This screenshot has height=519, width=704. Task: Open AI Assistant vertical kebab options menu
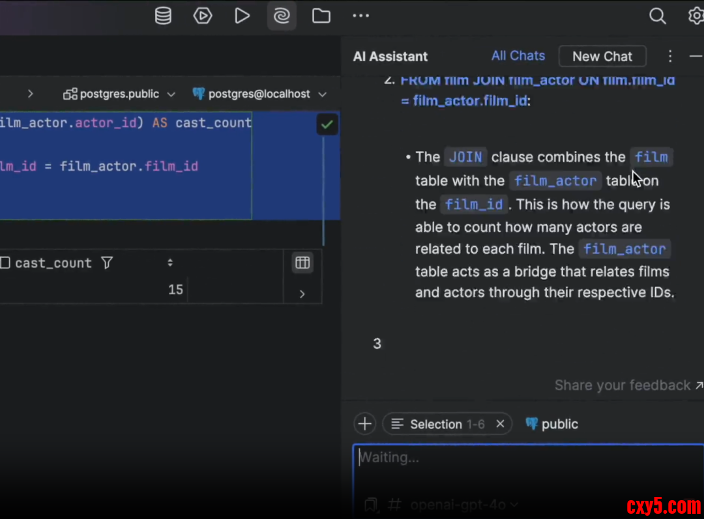click(x=669, y=57)
